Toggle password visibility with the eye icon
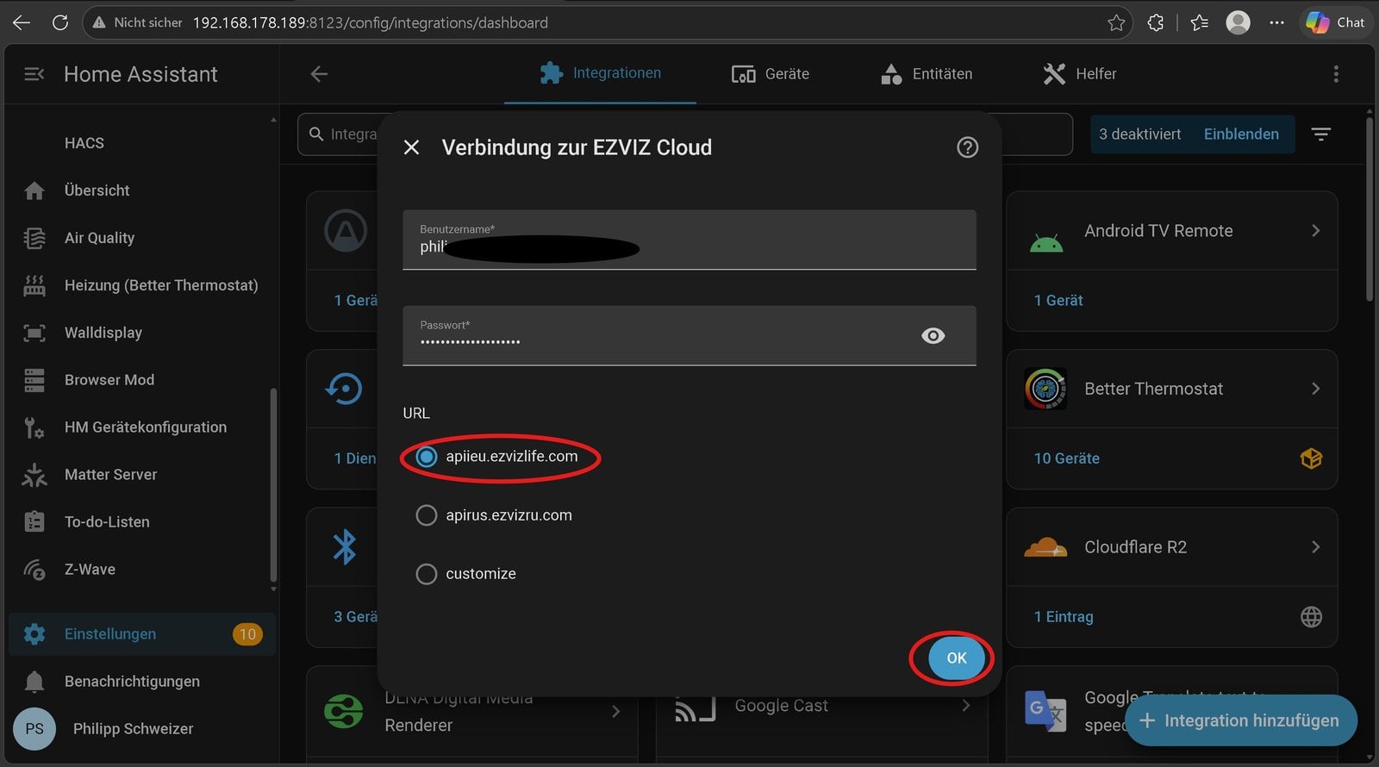 933,335
